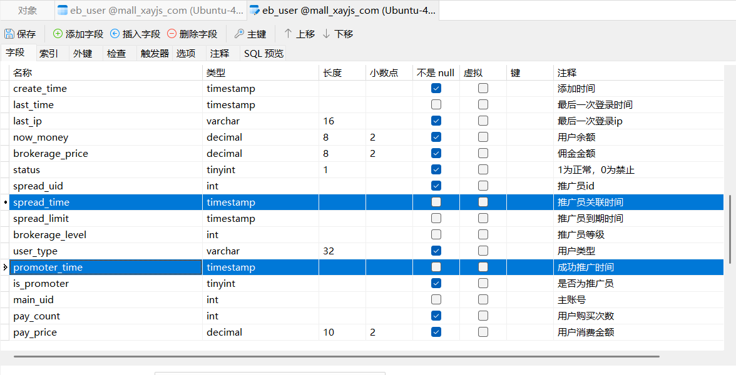Select the pay_count field name
736x375 pixels.
click(36, 316)
